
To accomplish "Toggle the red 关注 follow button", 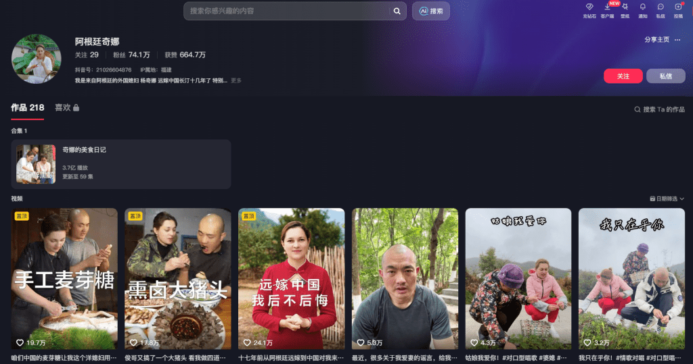I will click(623, 76).
